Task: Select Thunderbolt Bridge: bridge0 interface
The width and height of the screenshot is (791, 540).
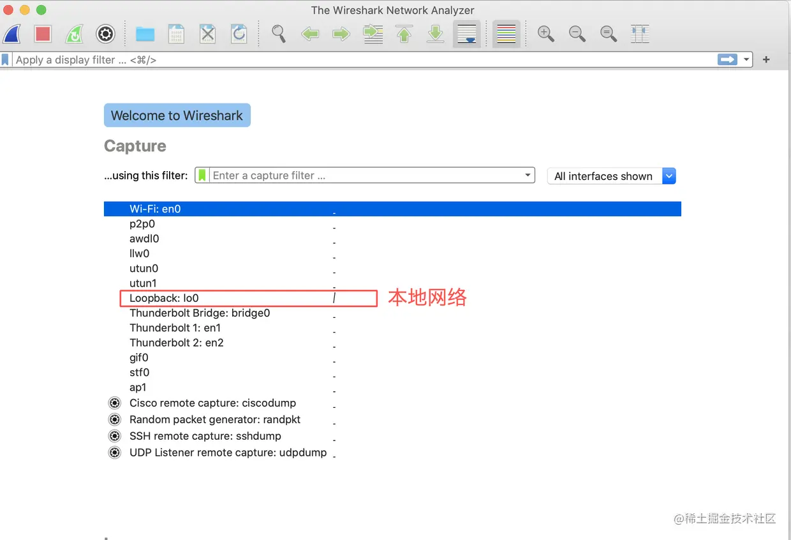Action: click(392, 313)
